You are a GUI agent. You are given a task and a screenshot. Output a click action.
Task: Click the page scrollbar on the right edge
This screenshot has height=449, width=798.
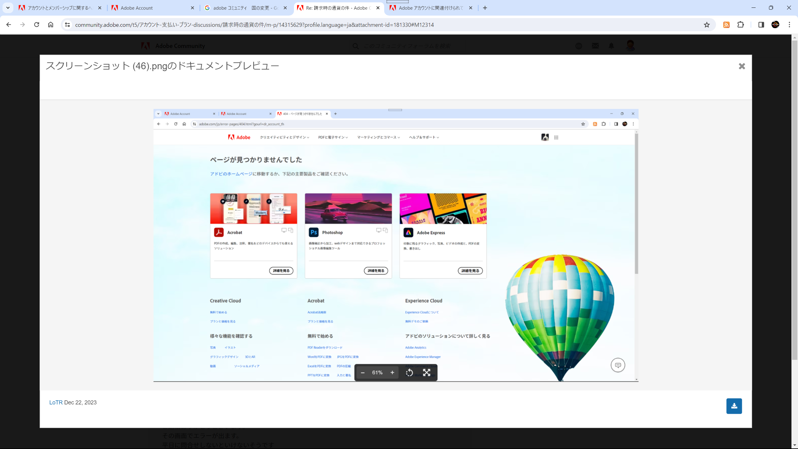(x=794, y=200)
